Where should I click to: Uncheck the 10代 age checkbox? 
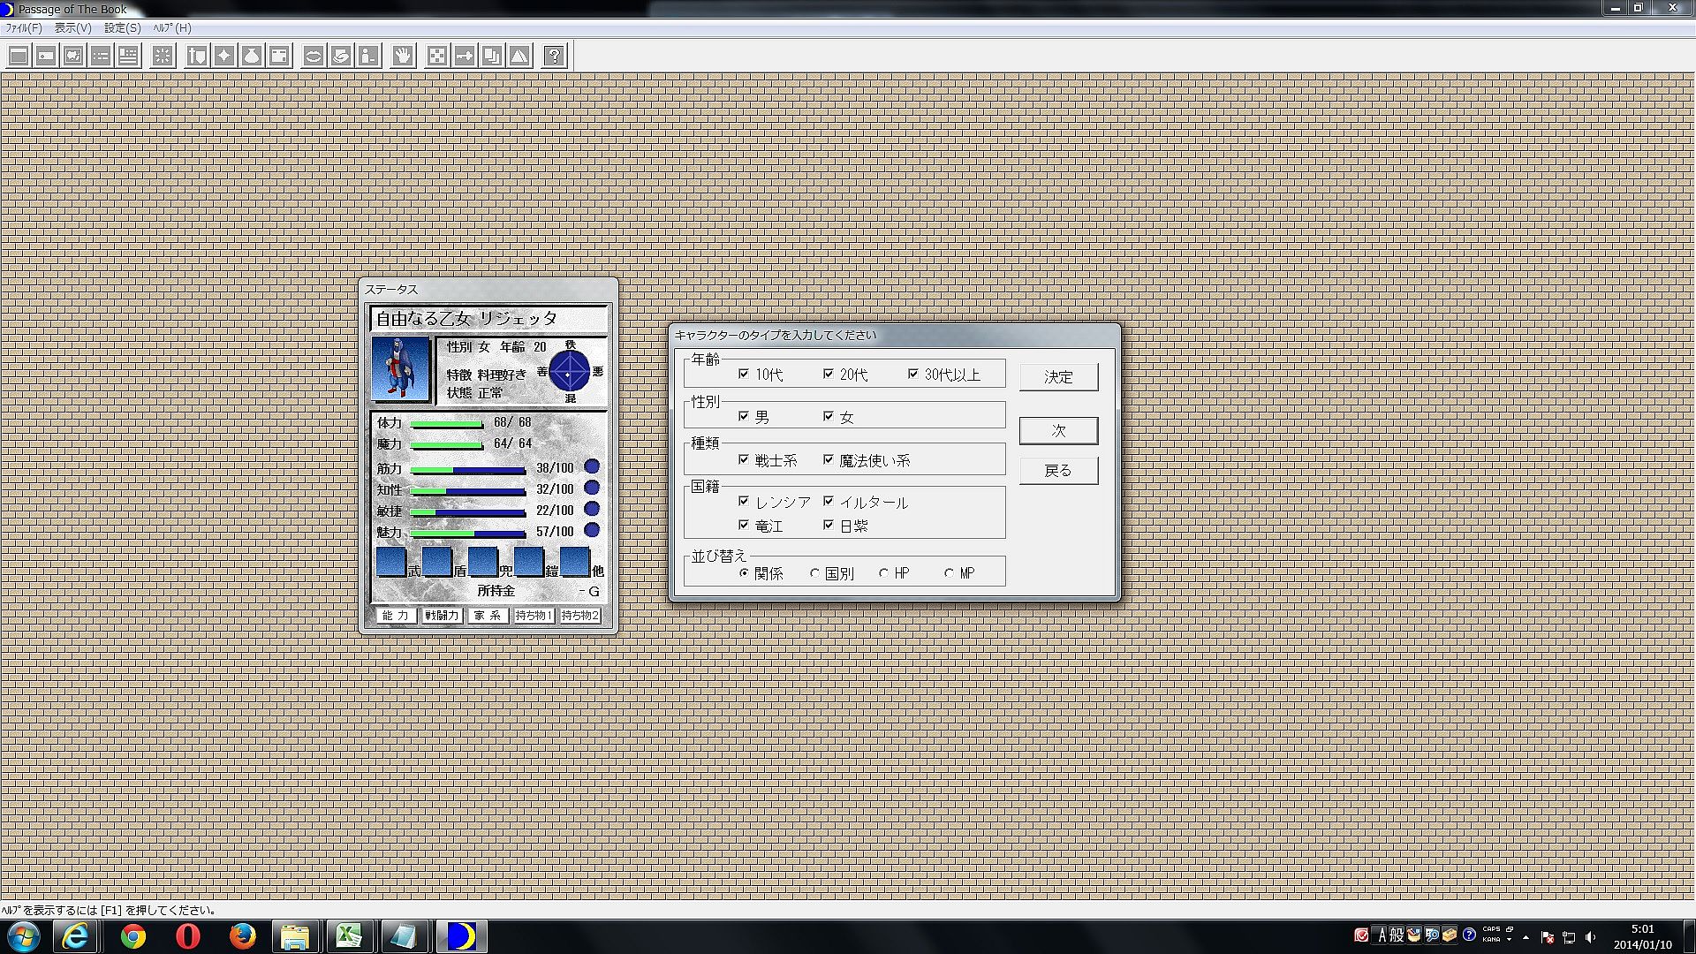click(x=744, y=375)
